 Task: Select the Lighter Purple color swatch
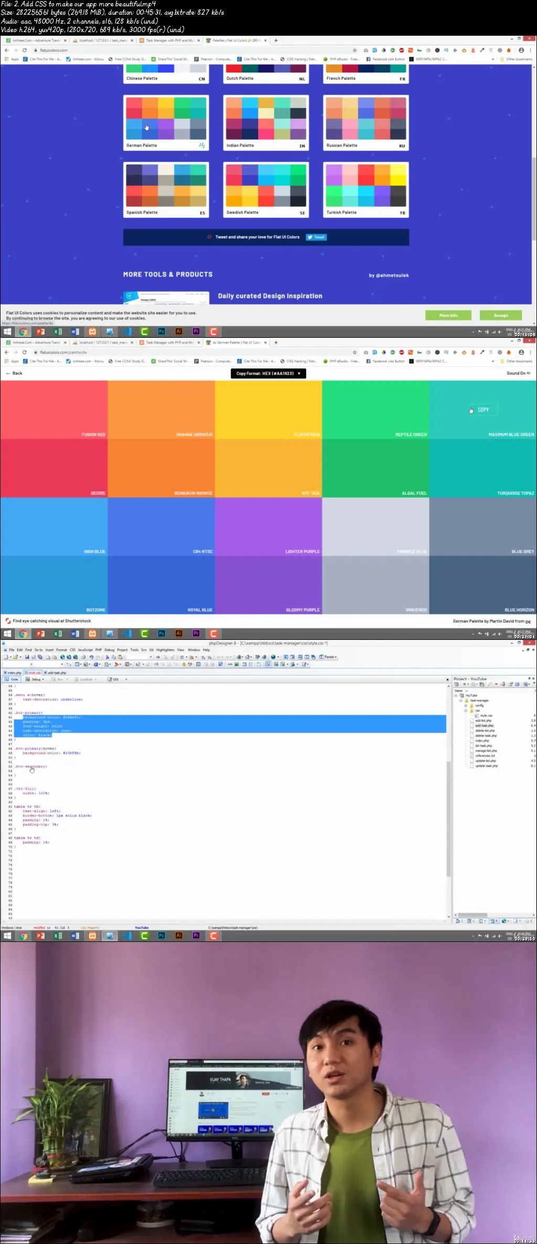[x=268, y=526]
